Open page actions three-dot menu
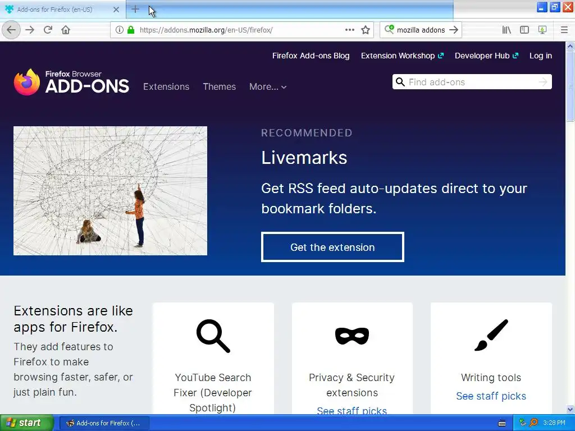This screenshot has width=575, height=431. pos(350,30)
